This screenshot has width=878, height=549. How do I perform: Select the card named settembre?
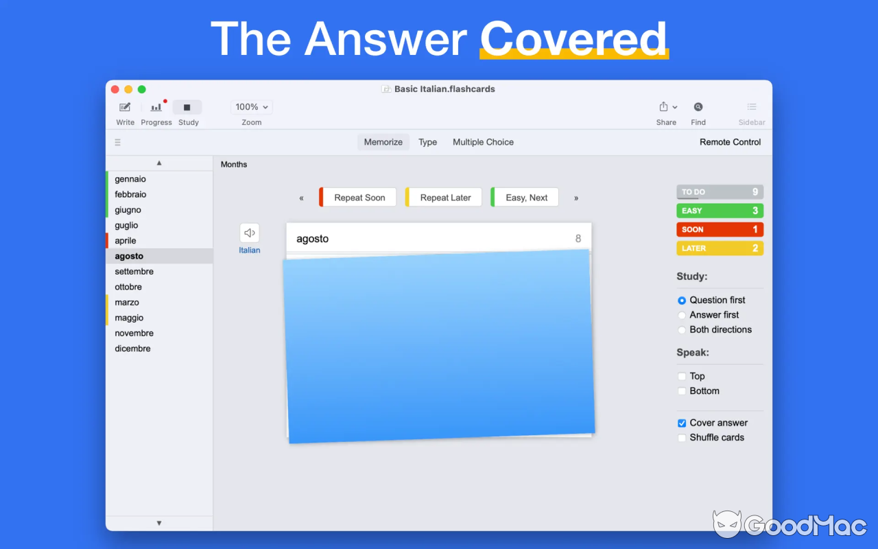(134, 271)
